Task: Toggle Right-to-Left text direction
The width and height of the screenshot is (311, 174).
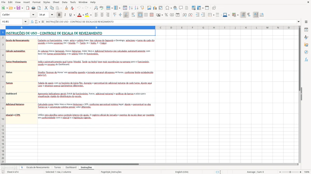Action: pyautogui.click(x=249, y=15)
